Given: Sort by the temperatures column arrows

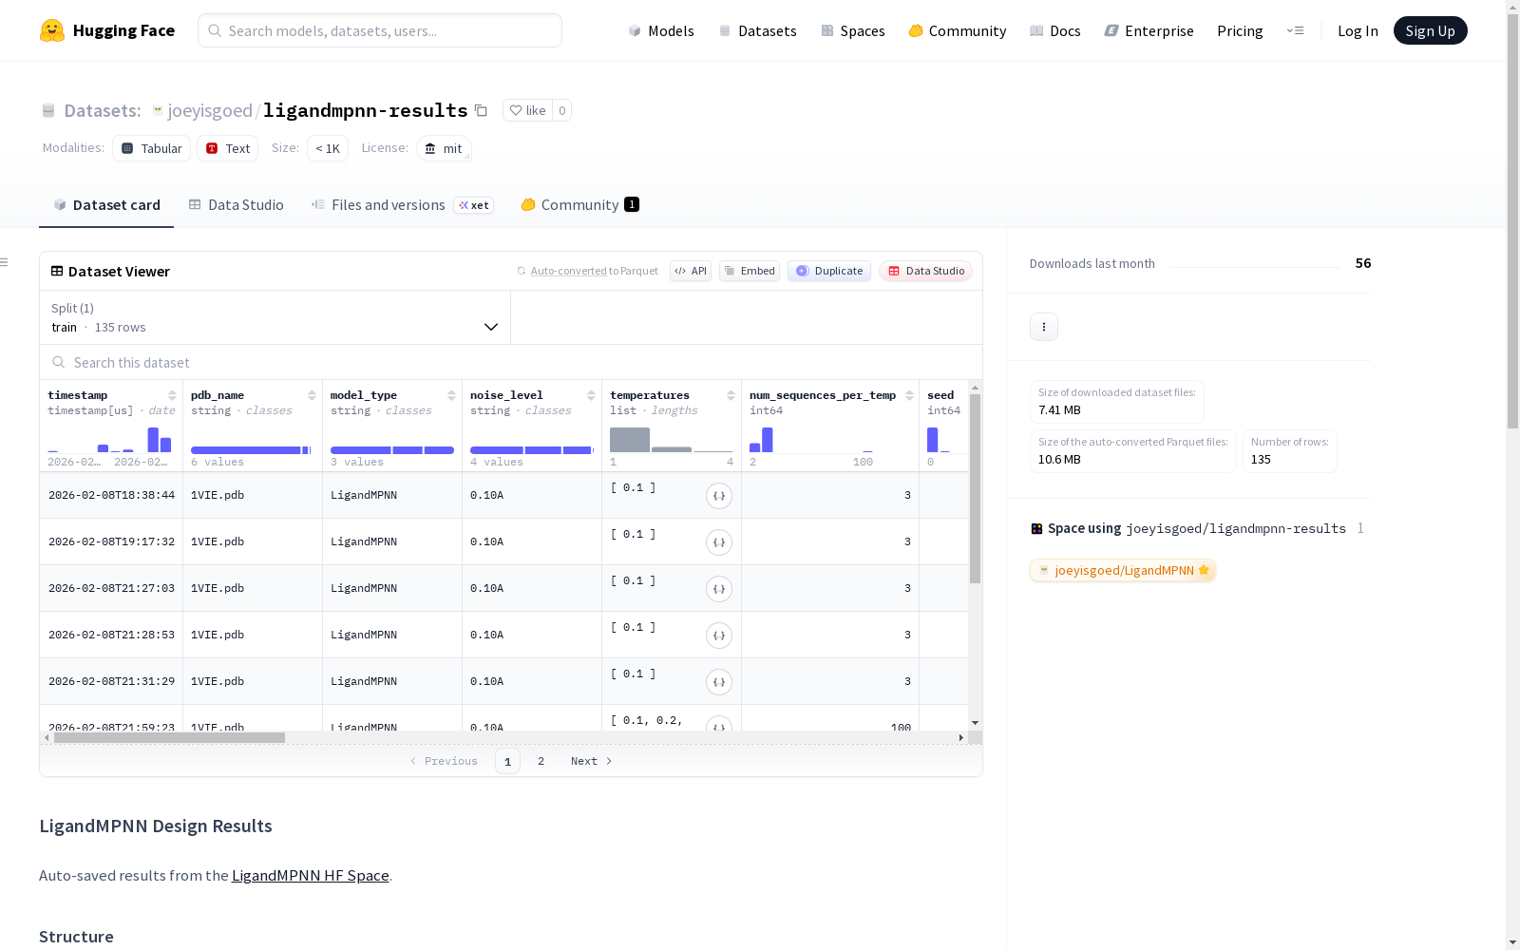Looking at the screenshot, I should 731,395.
